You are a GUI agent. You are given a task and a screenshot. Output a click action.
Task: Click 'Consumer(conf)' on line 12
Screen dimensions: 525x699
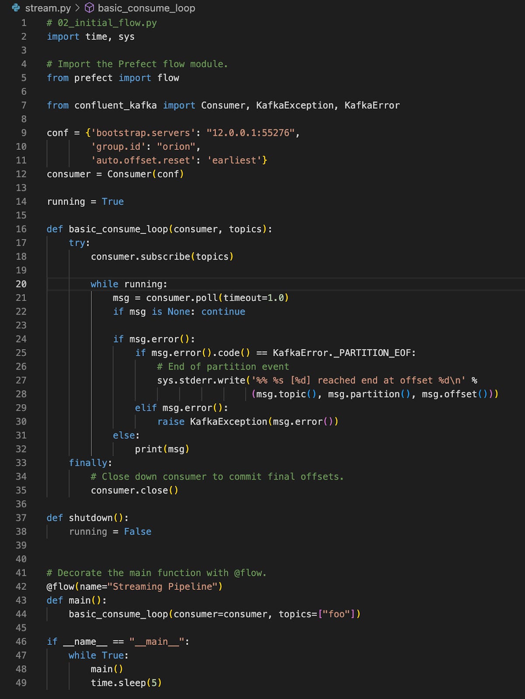tap(146, 174)
